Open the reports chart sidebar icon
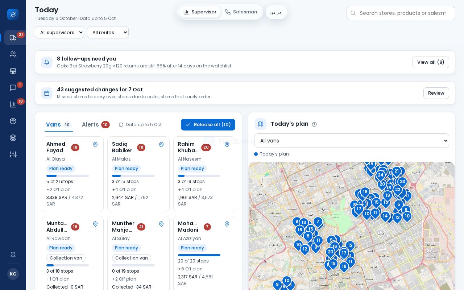The image size is (464, 290). tap(13, 104)
